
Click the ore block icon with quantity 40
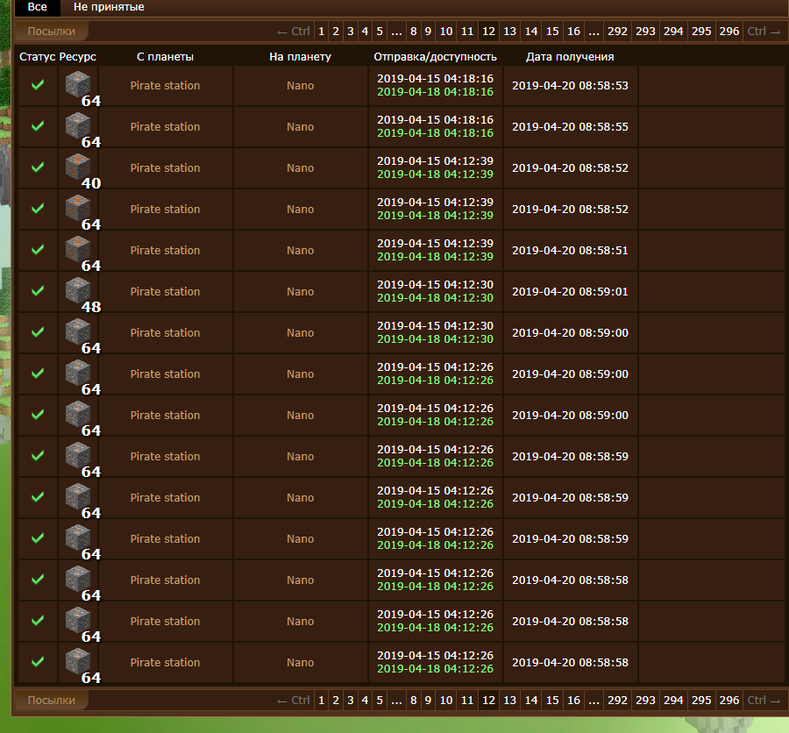pos(78,167)
